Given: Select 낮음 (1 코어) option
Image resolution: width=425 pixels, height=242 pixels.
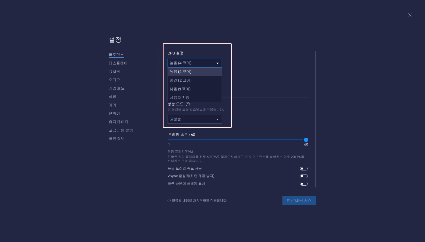Looking at the screenshot, I should (195, 89).
